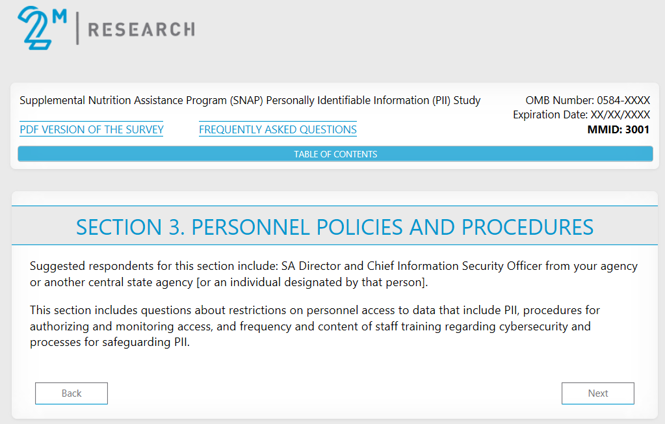The height and width of the screenshot is (424, 665).
Task: Expand the Table of Contents bar
Action: tap(335, 154)
